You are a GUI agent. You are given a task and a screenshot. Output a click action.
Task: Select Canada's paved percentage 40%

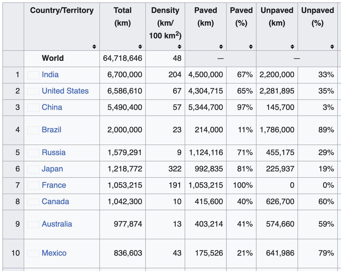[x=245, y=202]
